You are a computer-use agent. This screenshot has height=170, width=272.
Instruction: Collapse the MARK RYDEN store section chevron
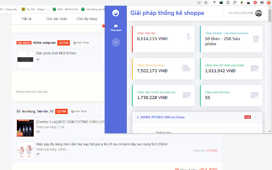pos(255,117)
